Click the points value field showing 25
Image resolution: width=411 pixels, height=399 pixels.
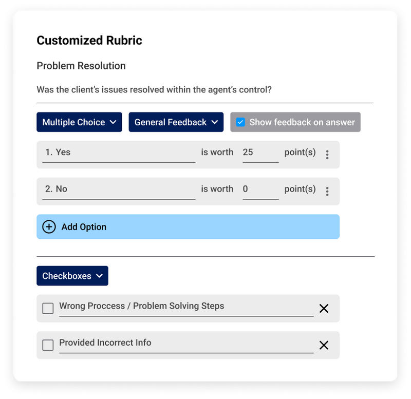tap(260, 152)
